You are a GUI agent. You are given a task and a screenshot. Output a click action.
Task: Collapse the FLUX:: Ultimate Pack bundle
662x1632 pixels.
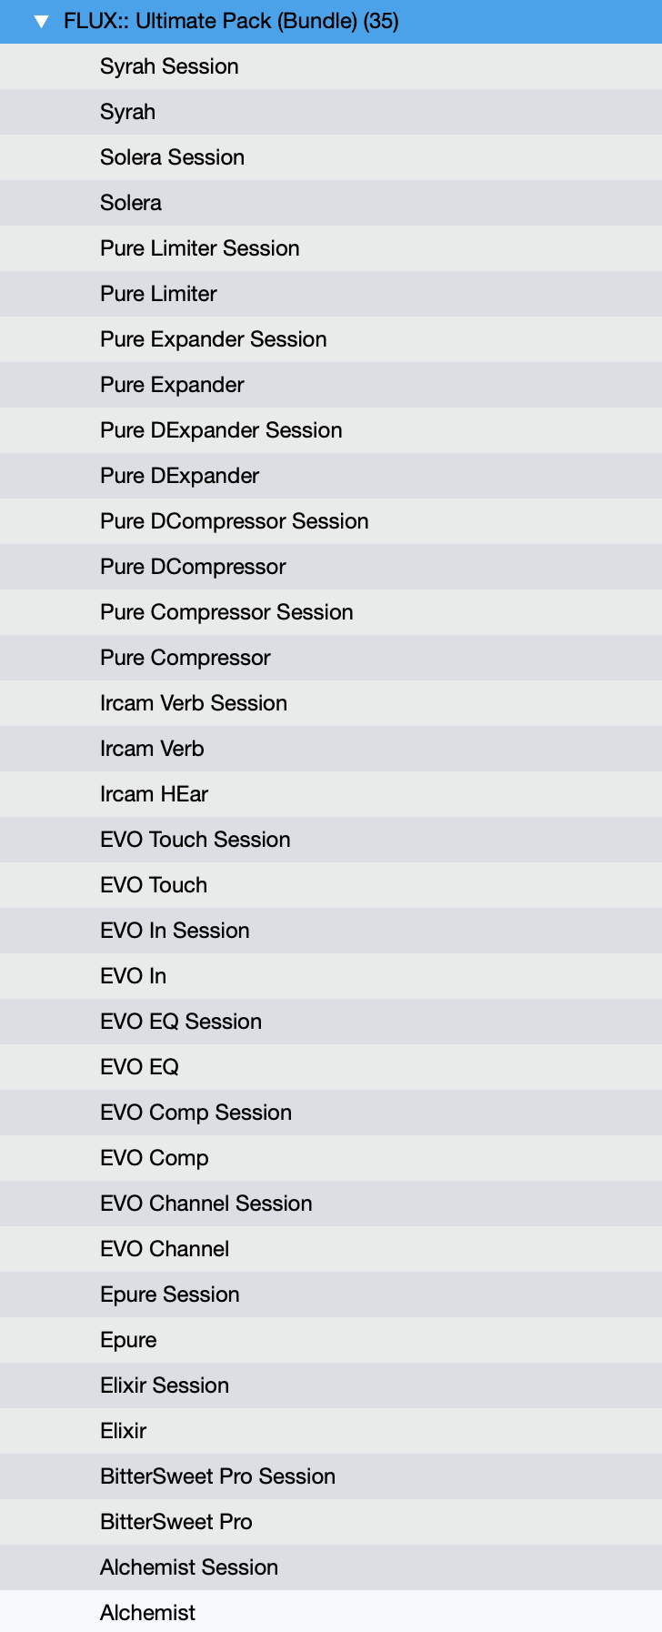click(41, 22)
